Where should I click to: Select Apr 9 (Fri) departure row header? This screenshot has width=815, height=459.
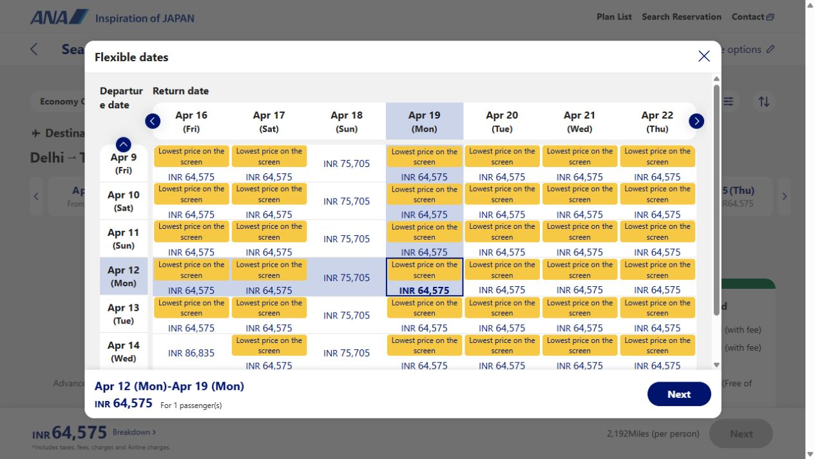coord(124,163)
